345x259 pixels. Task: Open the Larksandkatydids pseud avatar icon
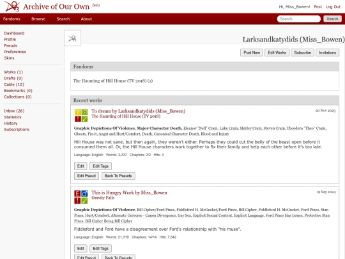73,38
